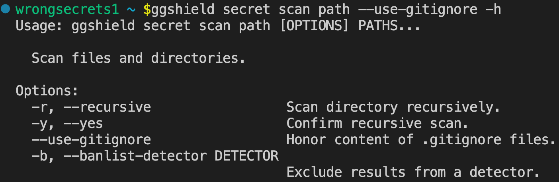Click the blue circle command status indicator
Screen dimensions: 559x182
click(x=5, y=10)
